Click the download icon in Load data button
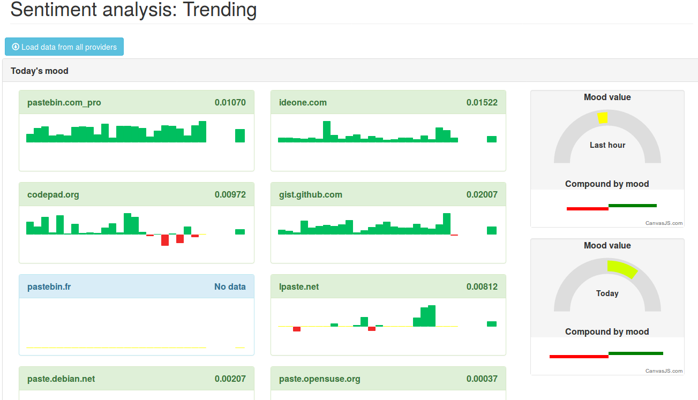 (16, 47)
